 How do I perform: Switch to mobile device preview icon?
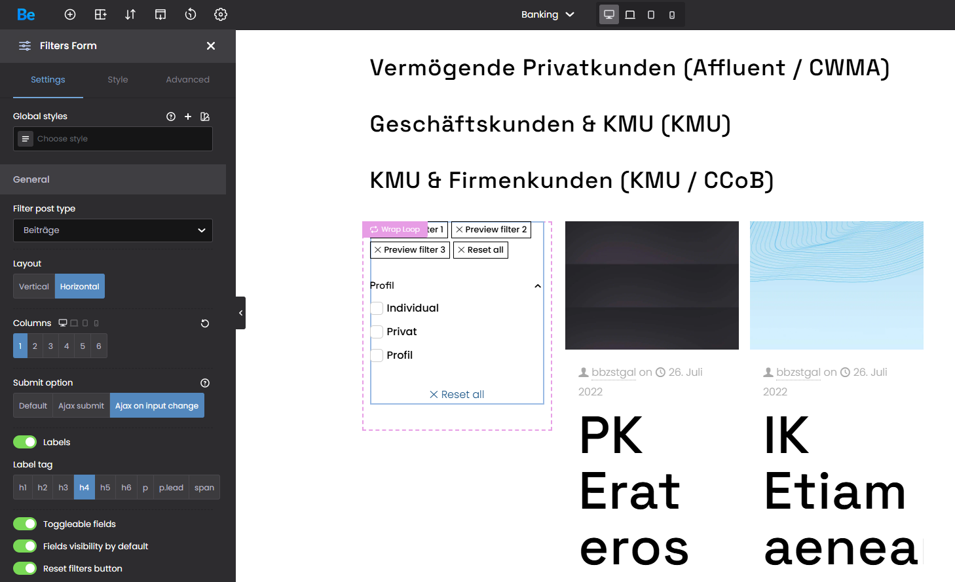coord(672,14)
